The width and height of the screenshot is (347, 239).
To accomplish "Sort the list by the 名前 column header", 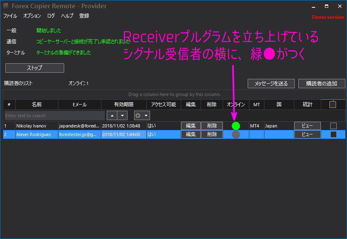I will [x=36, y=104].
